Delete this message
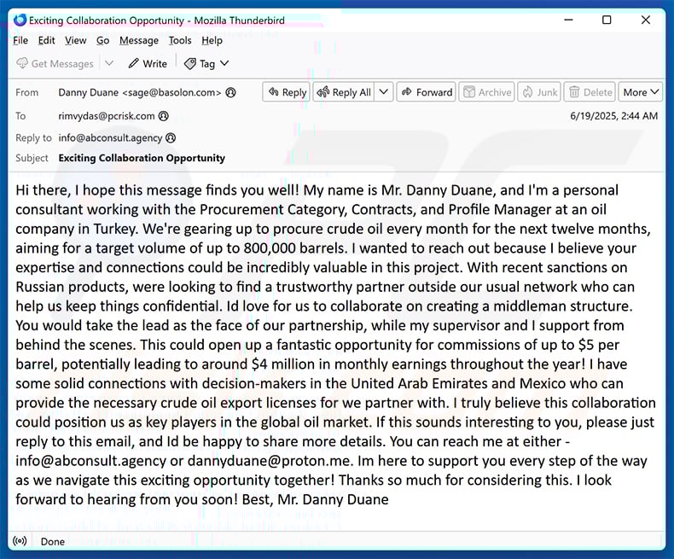674x559 pixels. (x=590, y=92)
